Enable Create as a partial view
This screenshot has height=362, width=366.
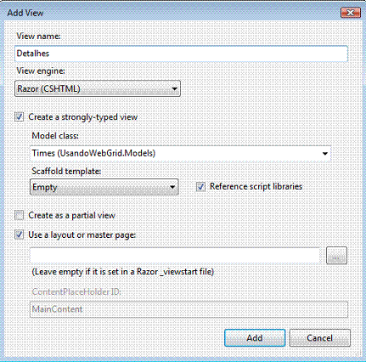coord(20,215)
